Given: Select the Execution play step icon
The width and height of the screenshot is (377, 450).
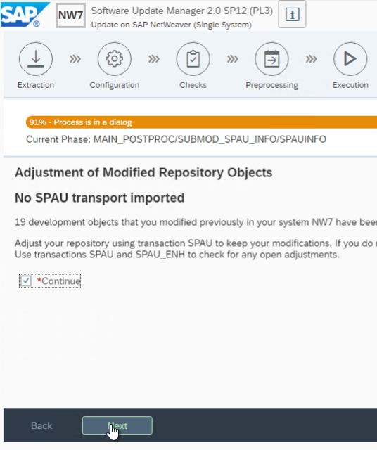Looking at the screenshot, I should (x=350, y=59).
